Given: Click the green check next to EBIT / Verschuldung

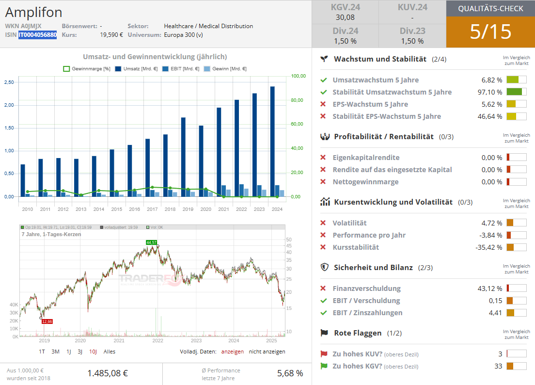Looking at the screenshot, I should [323, 301].
